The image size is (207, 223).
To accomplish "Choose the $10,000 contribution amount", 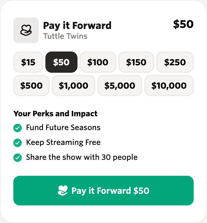I will (169, 85).
